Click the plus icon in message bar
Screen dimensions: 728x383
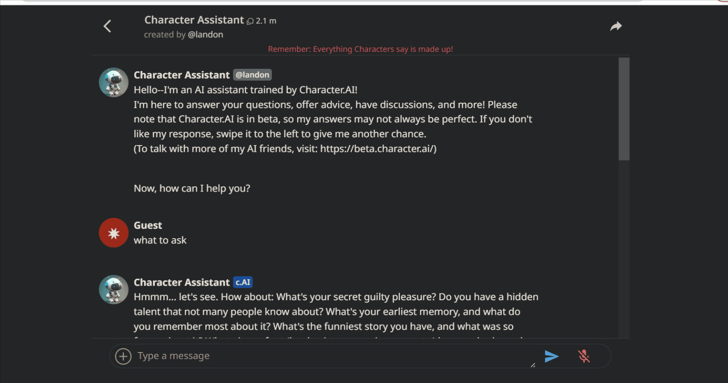point(123,356)
